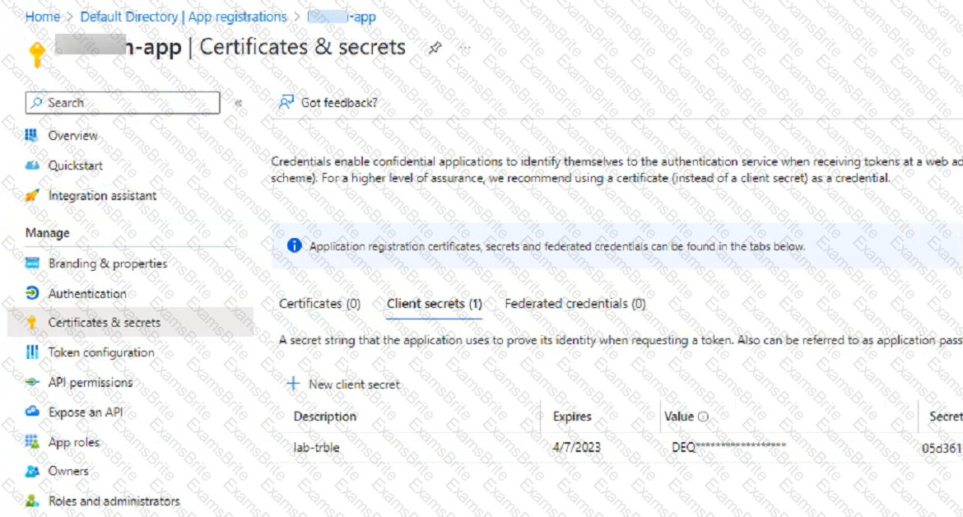Click the Token configuration bars icon

pyautogui.click(x=32, y=353)
